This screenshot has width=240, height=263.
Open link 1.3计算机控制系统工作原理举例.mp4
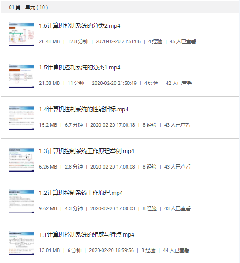click(87, 151)
